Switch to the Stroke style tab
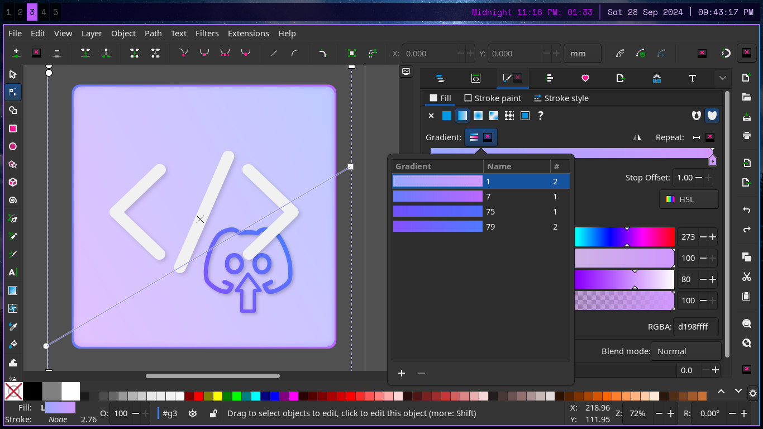 point(561,98)
